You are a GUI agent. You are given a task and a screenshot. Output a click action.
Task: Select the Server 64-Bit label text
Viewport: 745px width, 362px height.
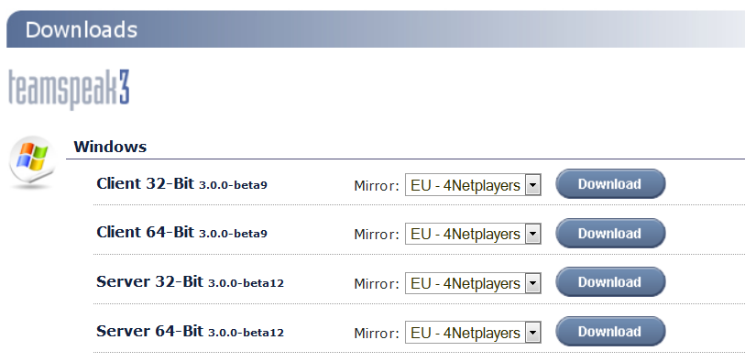(149, 331)
